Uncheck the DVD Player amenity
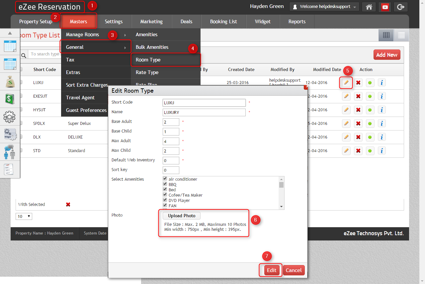Image resolution: width=425 pixels, height=284 pixels. click(165, 200)
